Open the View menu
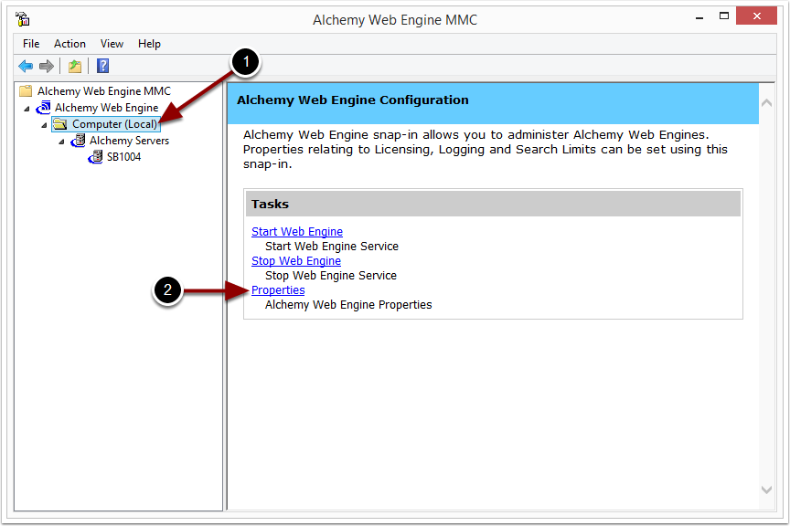 pos(112,44)
